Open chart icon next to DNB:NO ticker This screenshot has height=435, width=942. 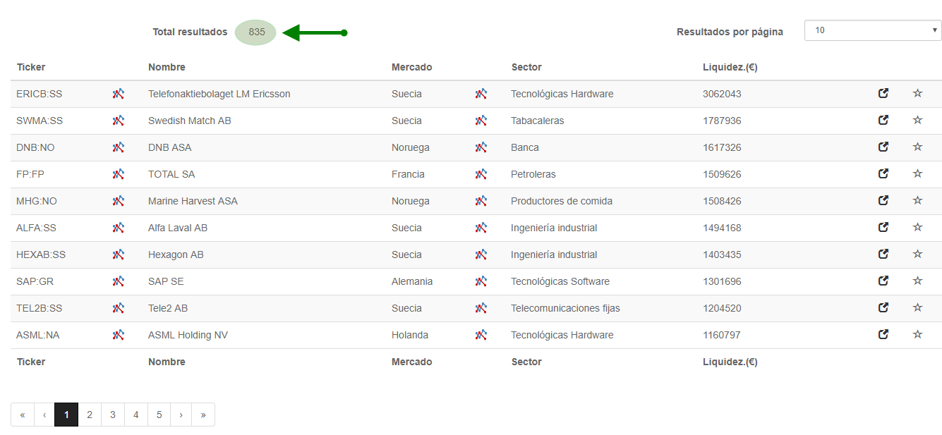119,147
